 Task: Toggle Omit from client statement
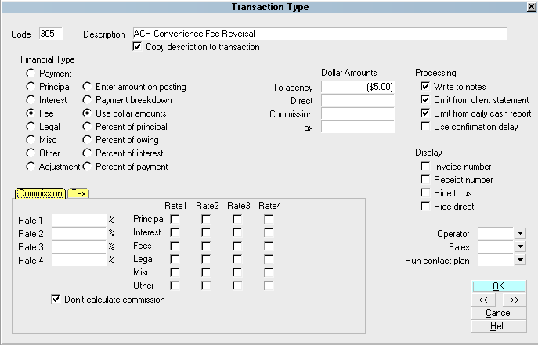click(x=425, y=99)
